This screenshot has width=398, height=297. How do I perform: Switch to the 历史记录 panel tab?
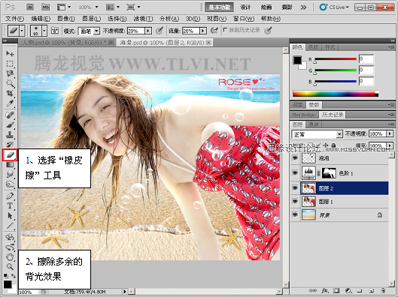pyautogui.click(x=332, y=115)
